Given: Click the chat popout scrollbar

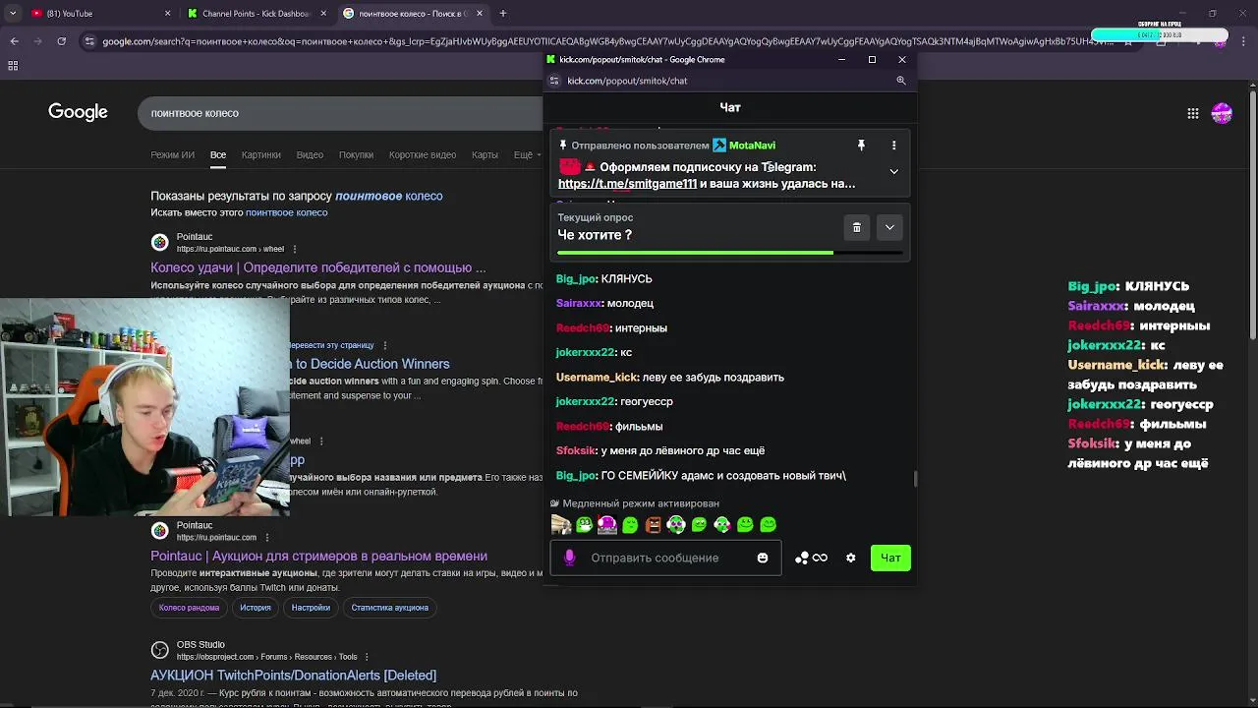Looking at the screenshot, I should click(915, 478).
